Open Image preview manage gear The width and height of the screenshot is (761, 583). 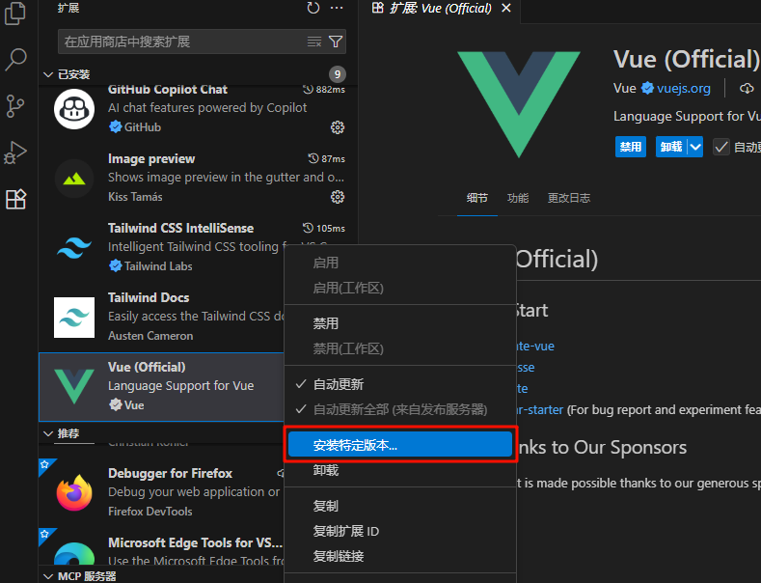(x=338, y=197)
